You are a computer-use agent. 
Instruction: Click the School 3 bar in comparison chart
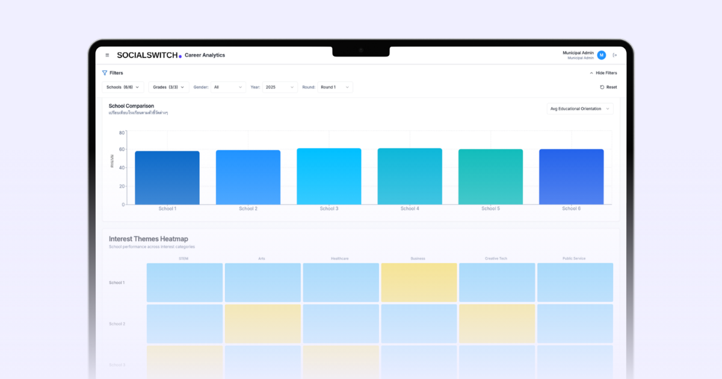pos(329,176)
